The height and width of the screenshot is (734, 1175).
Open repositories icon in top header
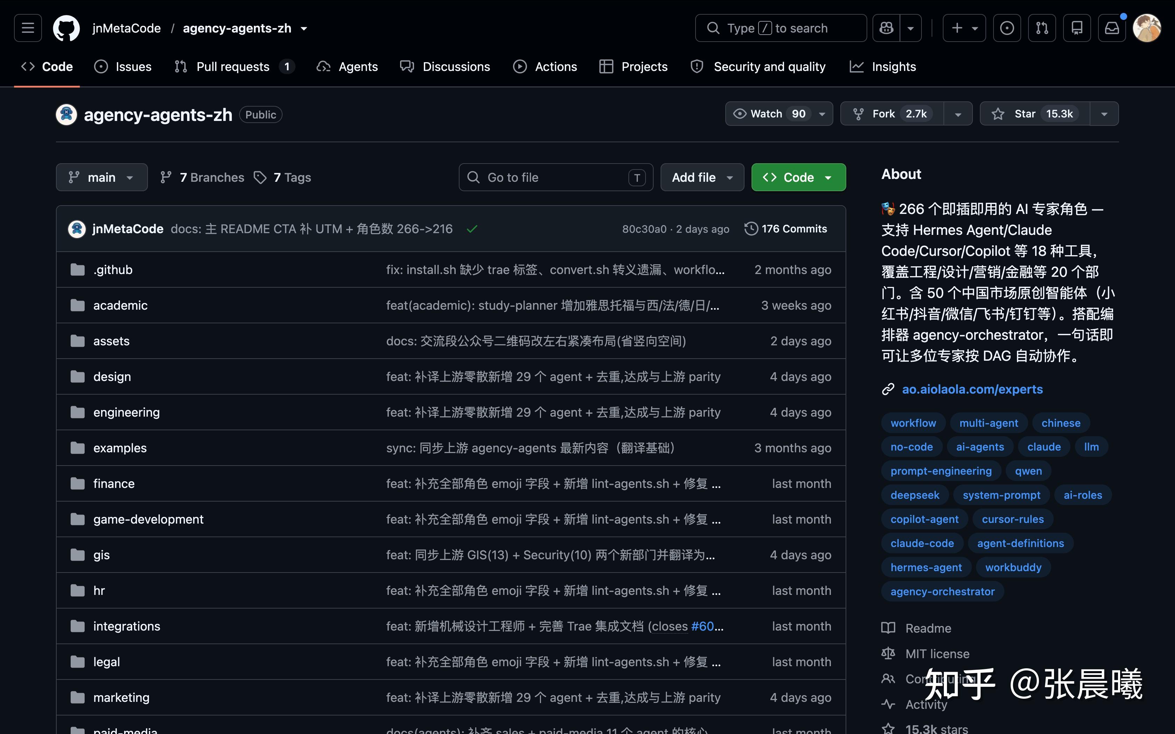(x=1077, y=28)
